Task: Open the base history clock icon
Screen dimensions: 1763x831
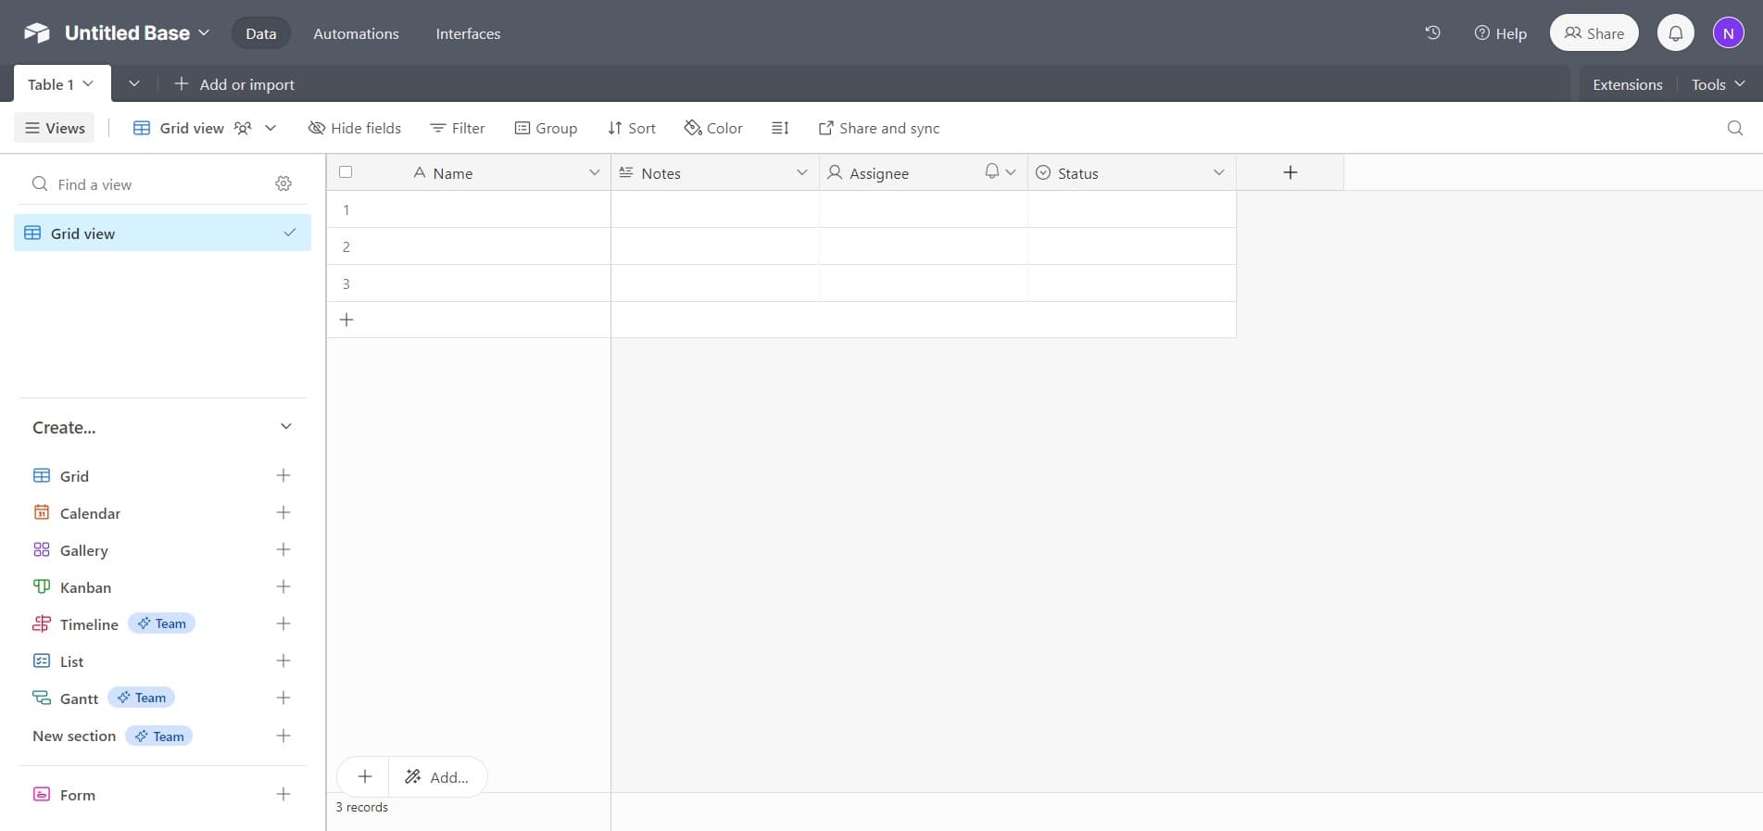Action: point(1432,33)
